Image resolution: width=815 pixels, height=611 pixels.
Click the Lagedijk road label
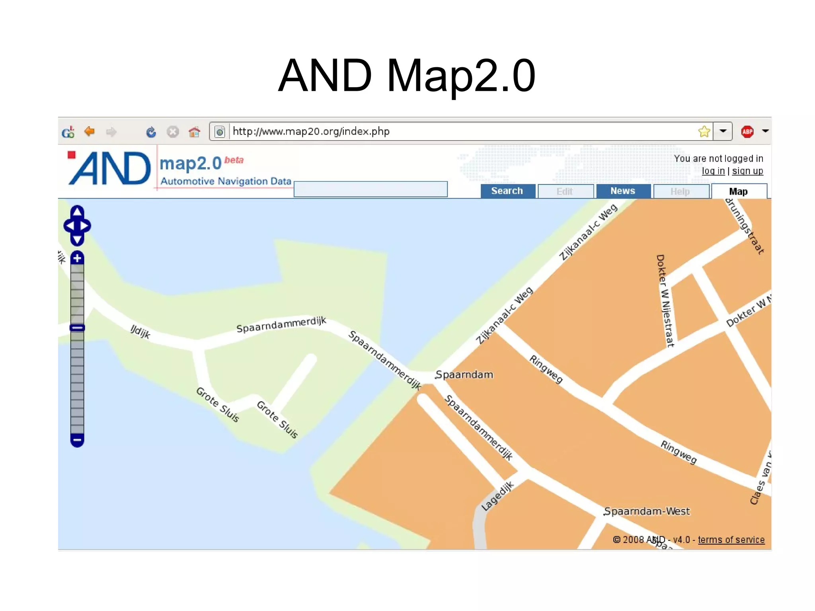click(x=498, y=496)
